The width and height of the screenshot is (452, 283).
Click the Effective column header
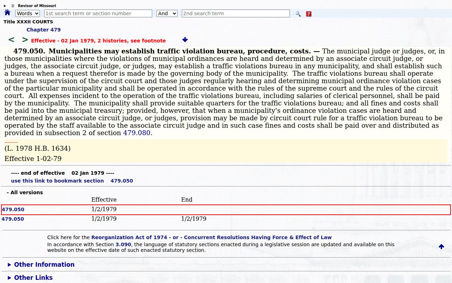point(104,200)
